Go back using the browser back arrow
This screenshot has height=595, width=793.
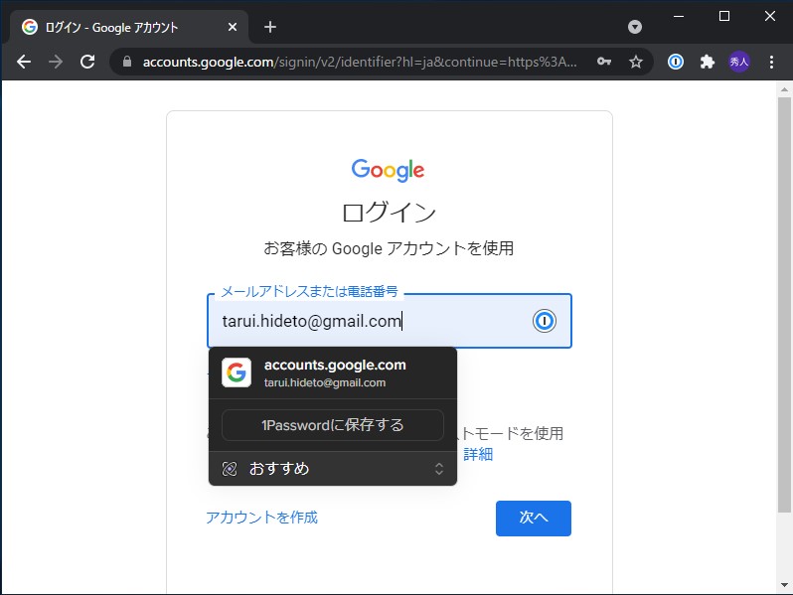[x=24, y=62]
